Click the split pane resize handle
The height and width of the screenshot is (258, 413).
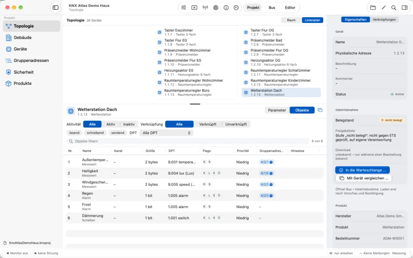point(195,104)
